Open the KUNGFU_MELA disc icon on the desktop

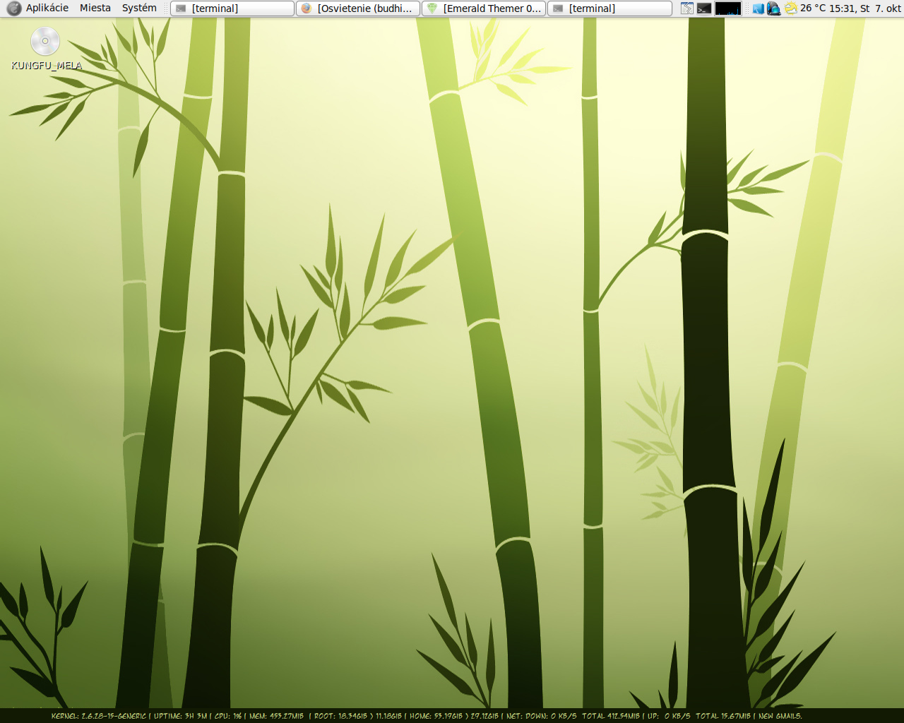tap(45, 41)
